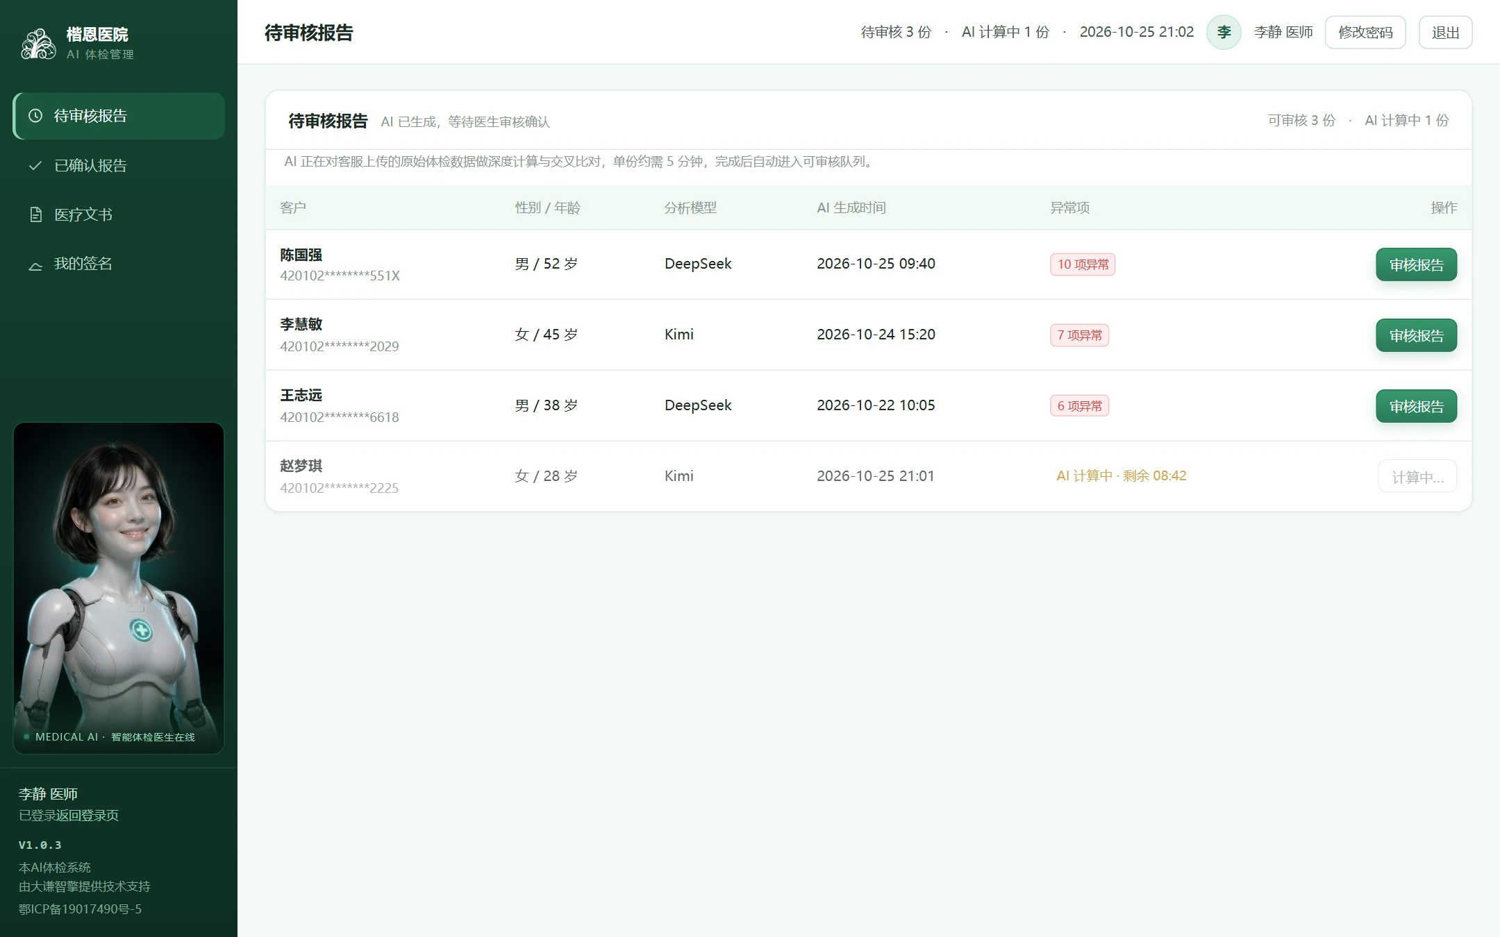Click the AI 生成时间 column header
Screen dimensions: 1500x937
(x=851, y=208)
